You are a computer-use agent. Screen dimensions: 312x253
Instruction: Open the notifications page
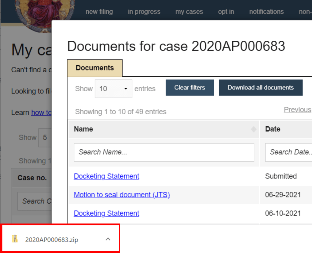coord(266,11)
